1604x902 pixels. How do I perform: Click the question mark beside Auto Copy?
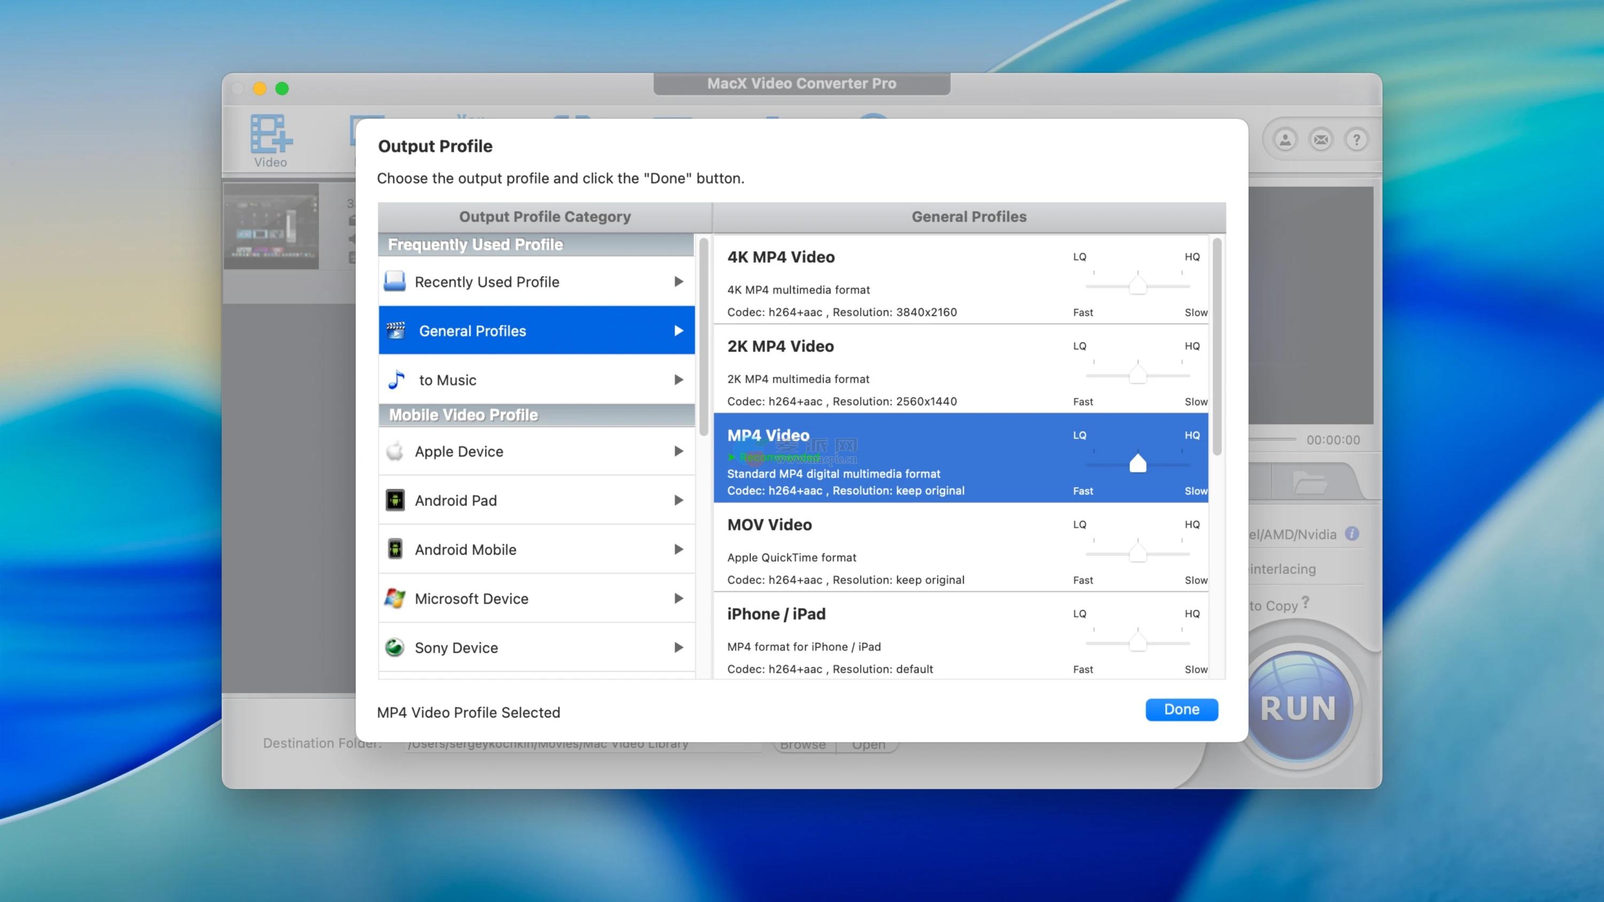tap(1306, 602)
